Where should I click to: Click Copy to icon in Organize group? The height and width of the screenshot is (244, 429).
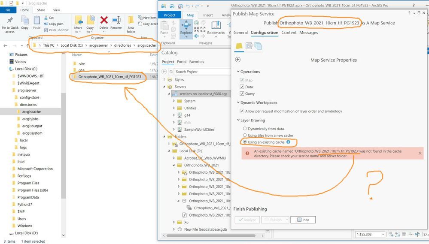point(91,20)
